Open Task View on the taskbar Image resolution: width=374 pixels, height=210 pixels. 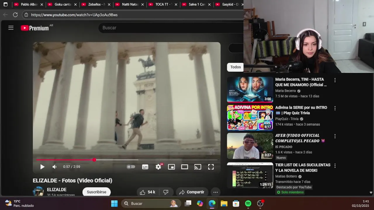click(188, 204)
